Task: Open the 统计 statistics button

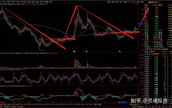Action: click(121, 2)
